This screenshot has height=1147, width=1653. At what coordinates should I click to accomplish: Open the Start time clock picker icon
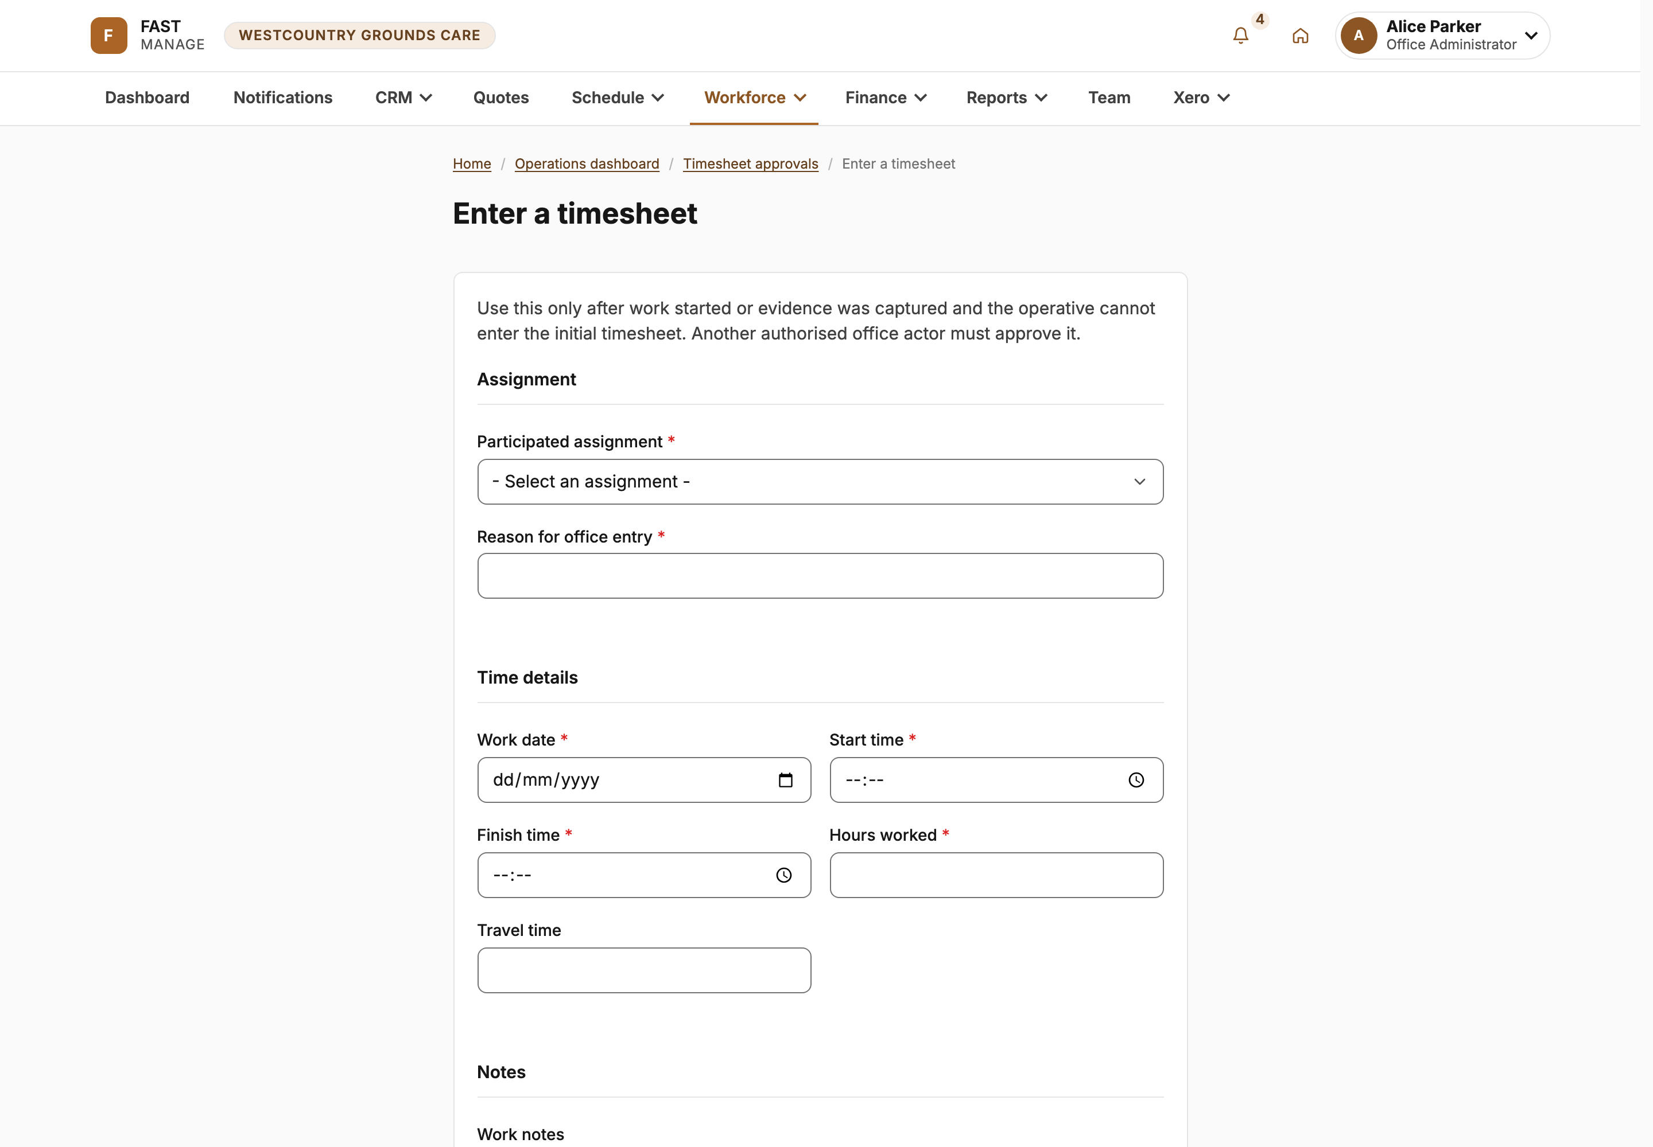1136,780
